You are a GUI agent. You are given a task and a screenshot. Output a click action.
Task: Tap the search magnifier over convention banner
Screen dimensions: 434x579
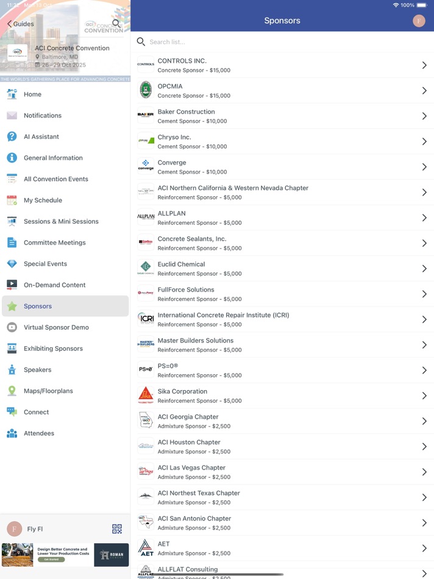tap(116, 23)
